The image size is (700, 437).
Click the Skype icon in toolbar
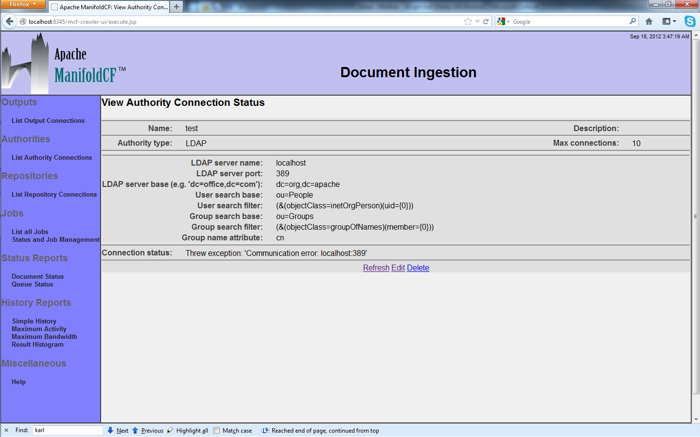click(x=689, y=21)
